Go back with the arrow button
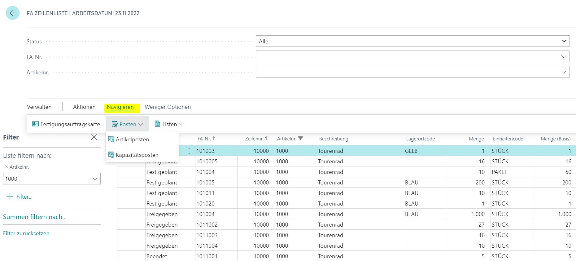 coord(13,13)
